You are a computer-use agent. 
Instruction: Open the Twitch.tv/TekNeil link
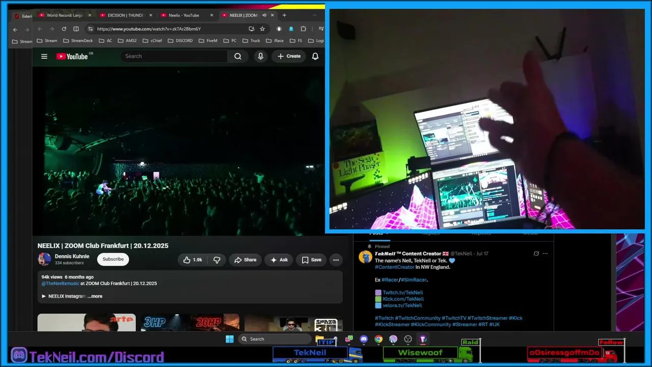[403, 293]
